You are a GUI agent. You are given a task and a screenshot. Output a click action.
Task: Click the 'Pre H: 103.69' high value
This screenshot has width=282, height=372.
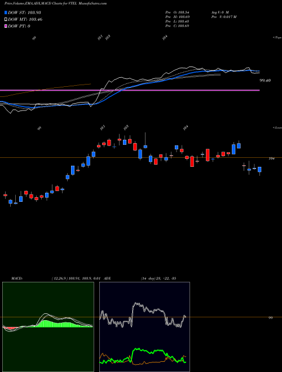177,17
